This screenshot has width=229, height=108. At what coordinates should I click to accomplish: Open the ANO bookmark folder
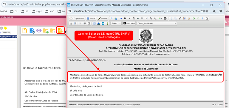(x=49, y=11)
